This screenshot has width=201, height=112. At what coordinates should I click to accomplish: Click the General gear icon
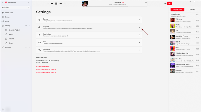40,20
